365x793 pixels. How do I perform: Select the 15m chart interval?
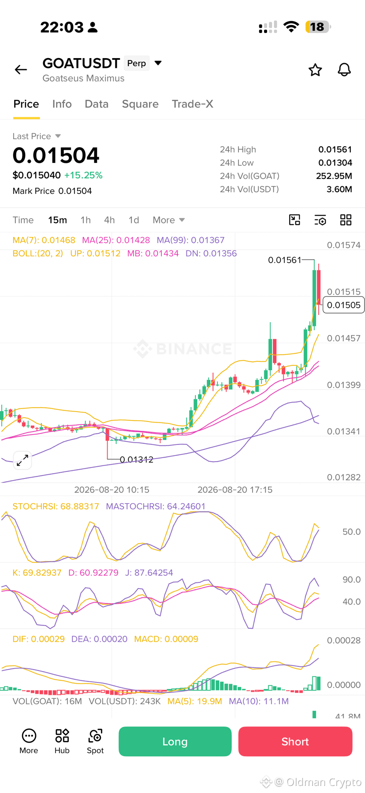[58, 220]
